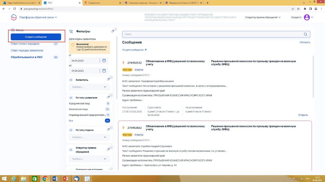The width and height of the screenshot is (325, 182).
Task: Open Заявитель 'Выбрать' dropdown
Action: click(89, 87)
